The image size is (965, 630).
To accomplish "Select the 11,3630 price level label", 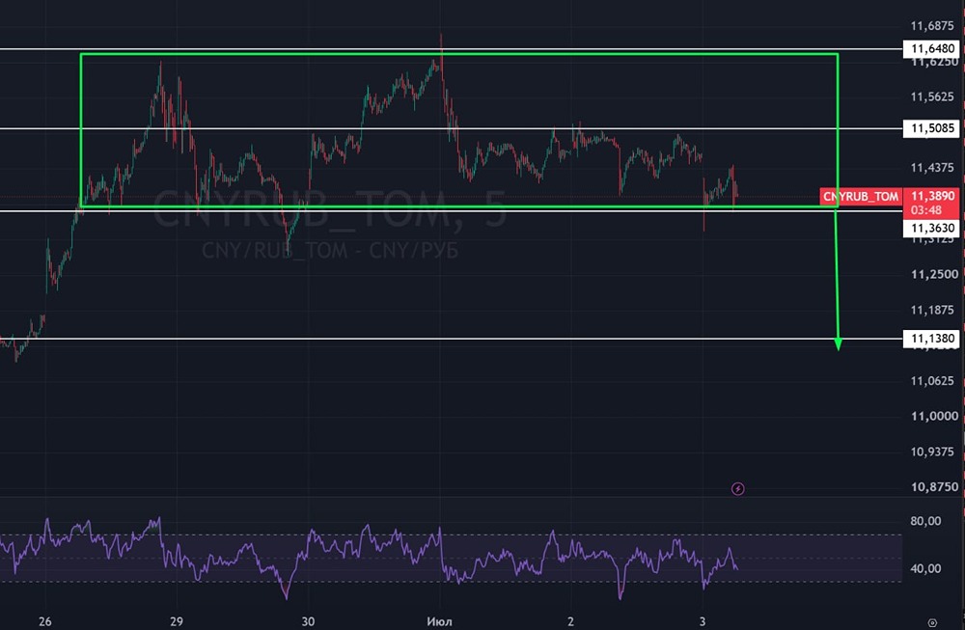I will coord(931,229).
